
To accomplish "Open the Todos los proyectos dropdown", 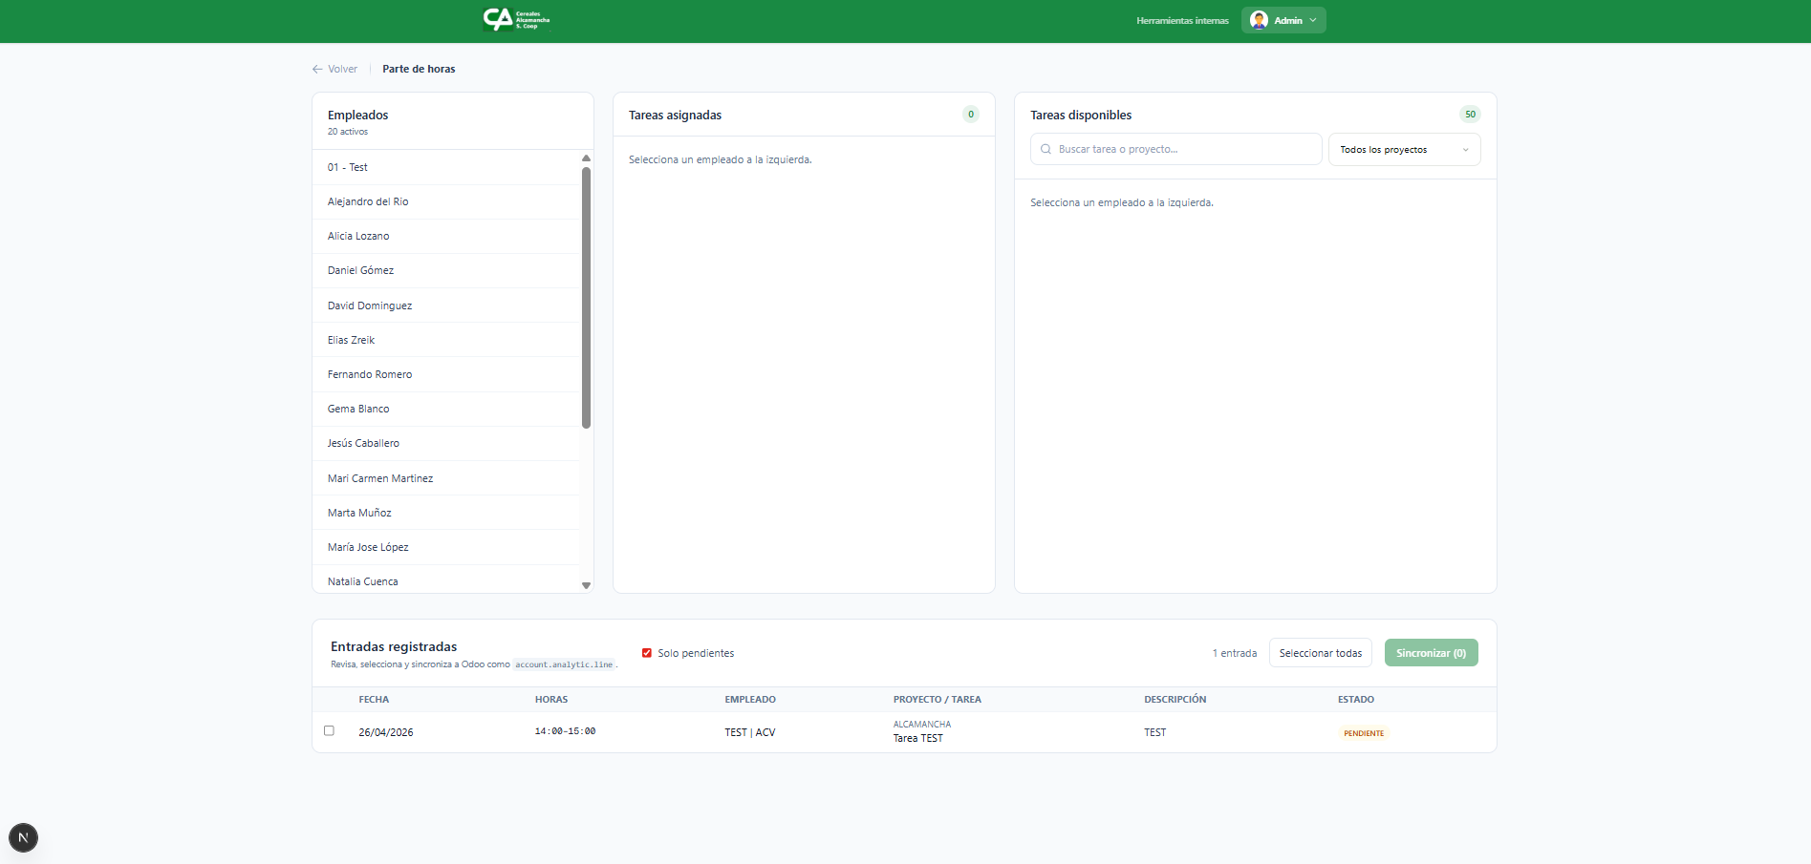I will (x=1403, y=150).
